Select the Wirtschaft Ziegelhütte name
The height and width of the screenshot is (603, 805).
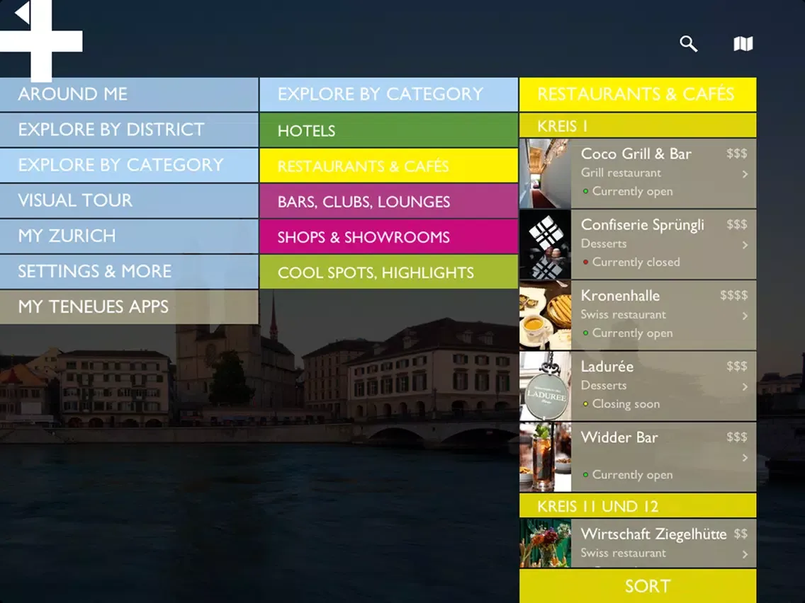pyautogui.click(x=653, y=534)
